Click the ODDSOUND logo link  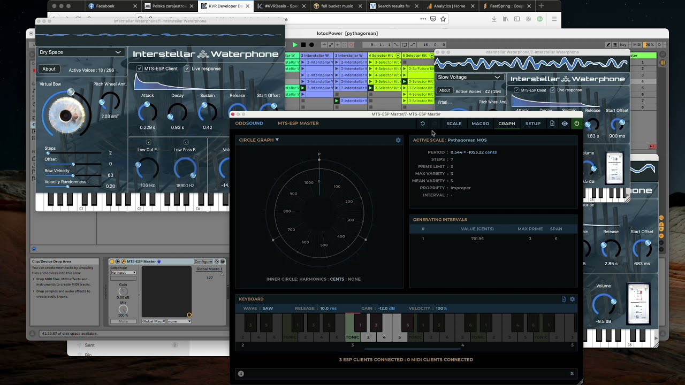pyautogui.click(x=249, y=124)
